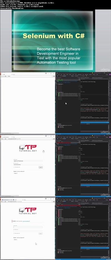
Task: Click first green passed test icon beside blank browser
Action: pyautogui.click(x=59, y=93)
